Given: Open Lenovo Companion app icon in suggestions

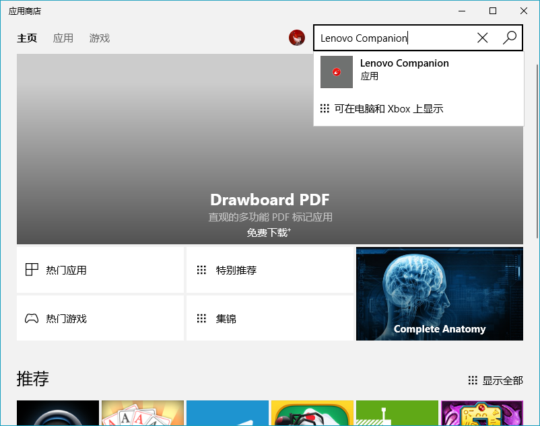Looking at the screenshot, I should tap(337, 72).
